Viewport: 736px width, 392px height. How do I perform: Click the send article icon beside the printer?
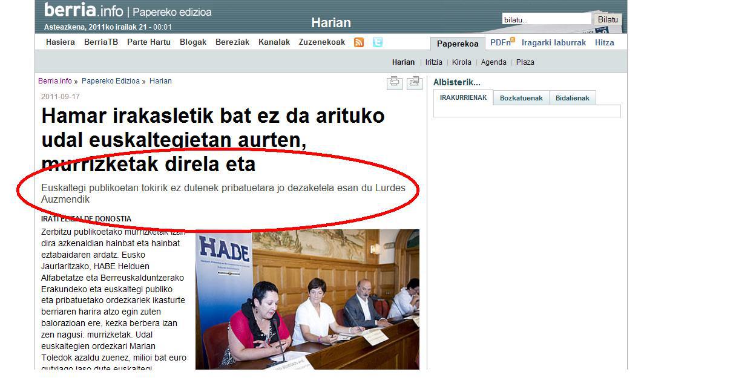click(x=414, y=82)
